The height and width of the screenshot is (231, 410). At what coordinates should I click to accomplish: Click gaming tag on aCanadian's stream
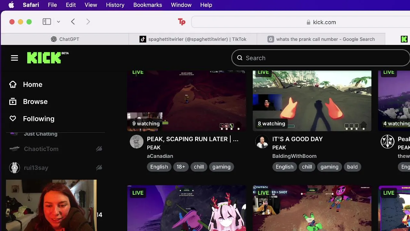coord(221,167)
